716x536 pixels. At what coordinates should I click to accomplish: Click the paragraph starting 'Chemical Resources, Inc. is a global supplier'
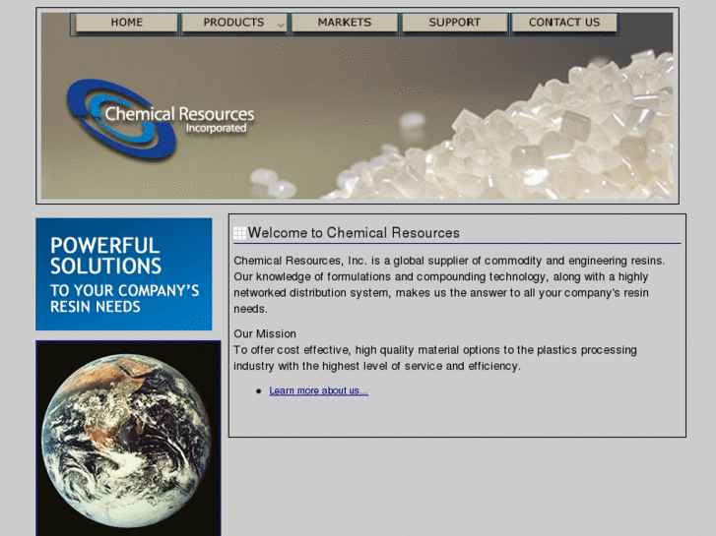(x=450, y=284)
